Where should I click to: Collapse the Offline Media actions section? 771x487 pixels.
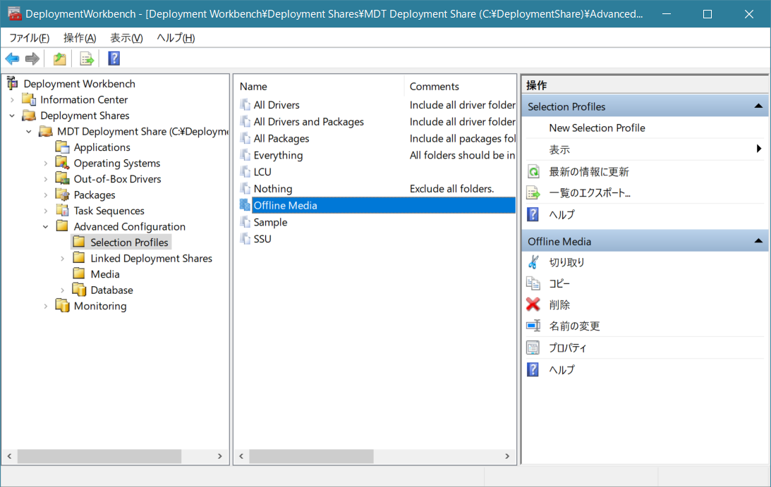[x=758, y=241]
